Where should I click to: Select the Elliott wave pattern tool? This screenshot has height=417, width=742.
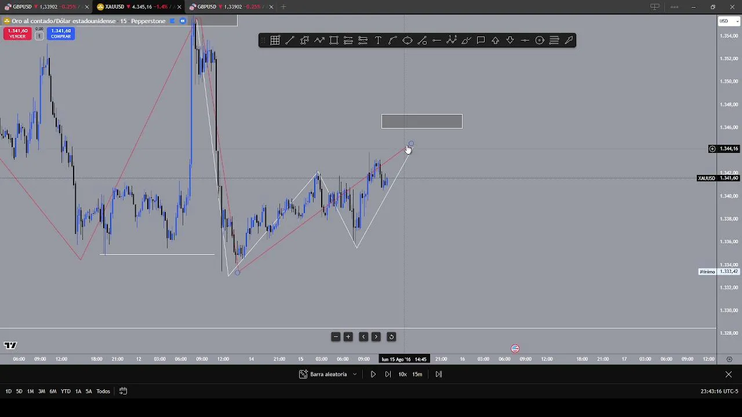[x=452, y=40]
